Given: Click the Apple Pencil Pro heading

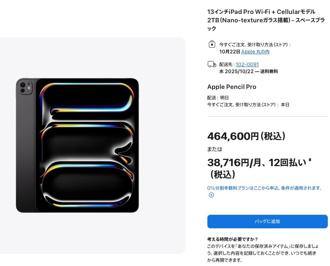Looking at the screenshot, I should (232, 87).
